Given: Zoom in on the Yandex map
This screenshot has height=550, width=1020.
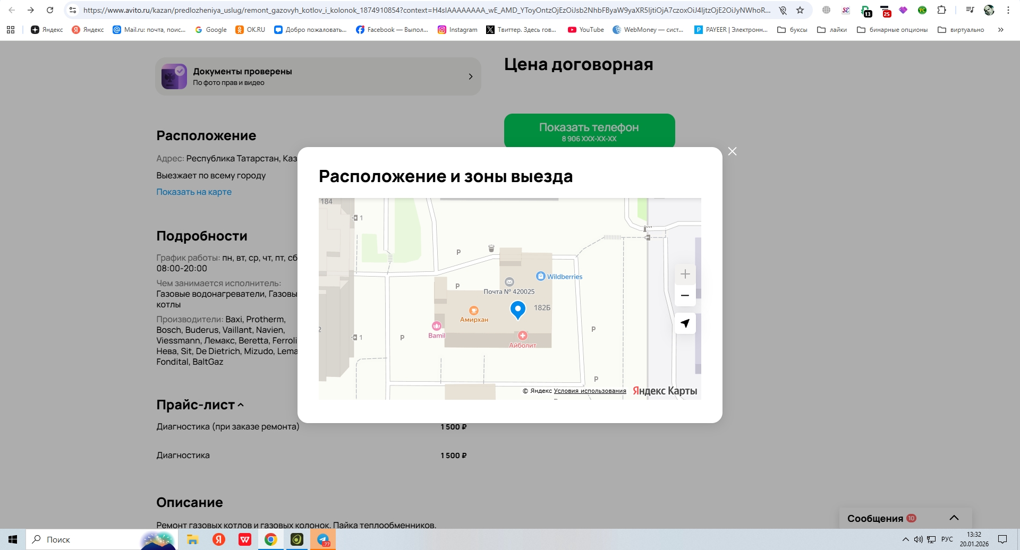Looking at the screenshot, I should point(685,274).
